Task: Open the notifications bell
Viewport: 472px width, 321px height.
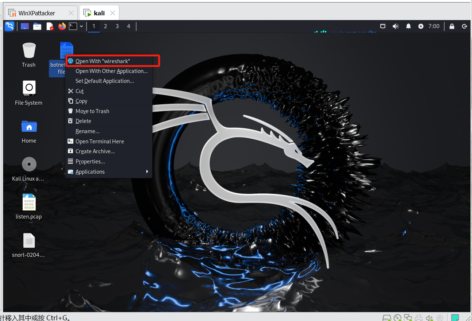Action: [408, 26]
